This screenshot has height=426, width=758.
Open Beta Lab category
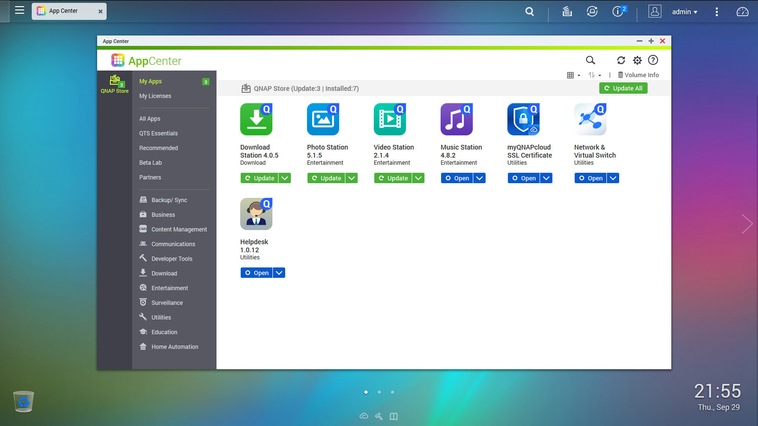pos(151,163)
